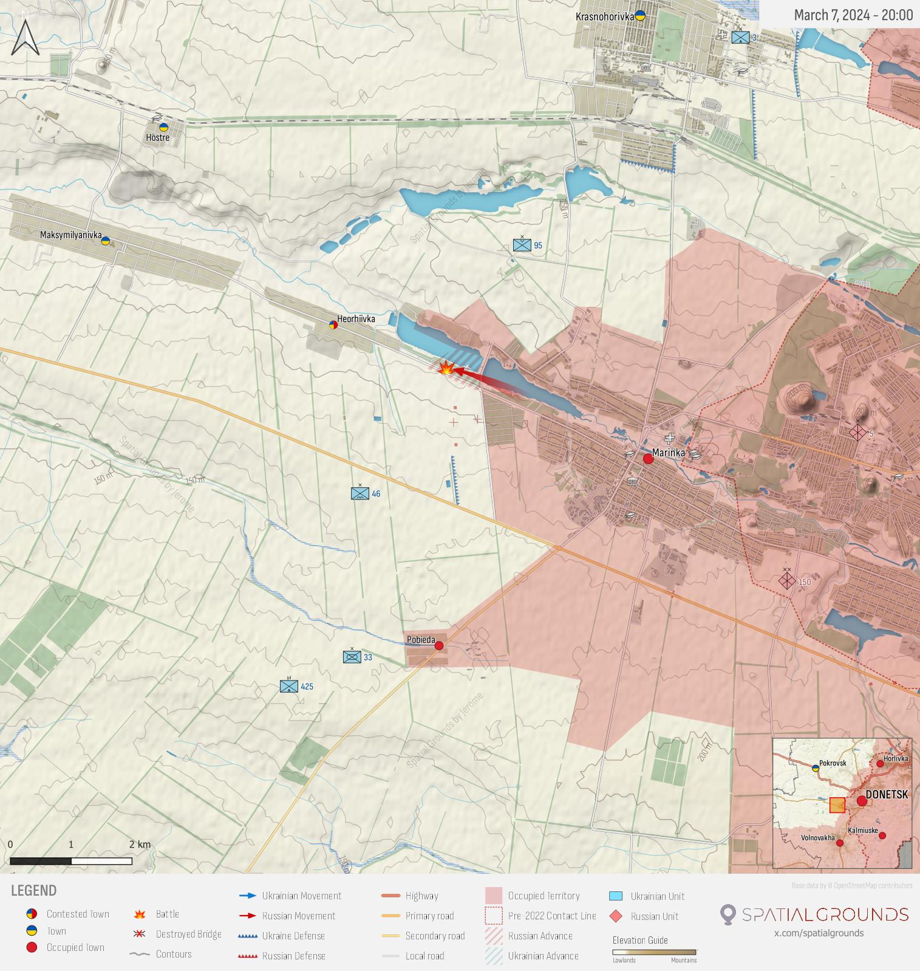Click the Ukraine Defense legend line

coord(248,936)
